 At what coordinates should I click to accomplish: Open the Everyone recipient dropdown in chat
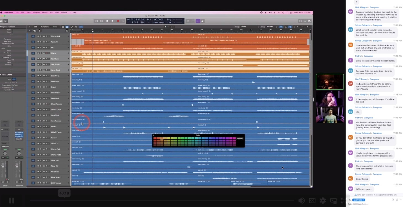[x=359, y=200]
